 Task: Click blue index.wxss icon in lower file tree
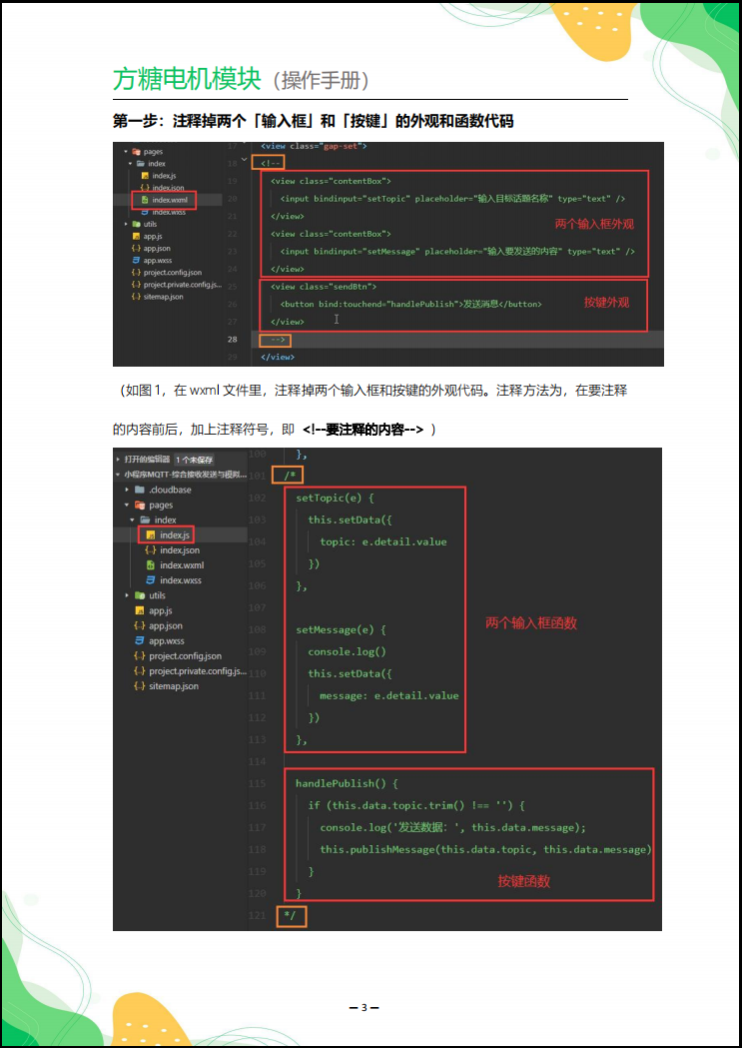point(151,580)
